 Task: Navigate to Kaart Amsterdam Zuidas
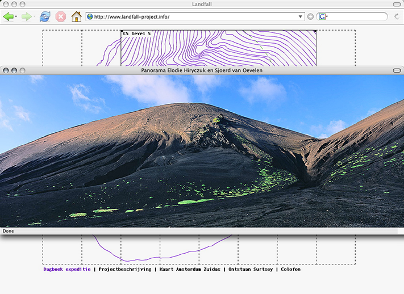click(x=190, y=269)
